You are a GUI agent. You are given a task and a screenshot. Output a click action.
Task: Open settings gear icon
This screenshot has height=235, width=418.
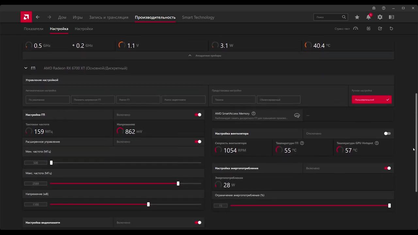[380, 17]
